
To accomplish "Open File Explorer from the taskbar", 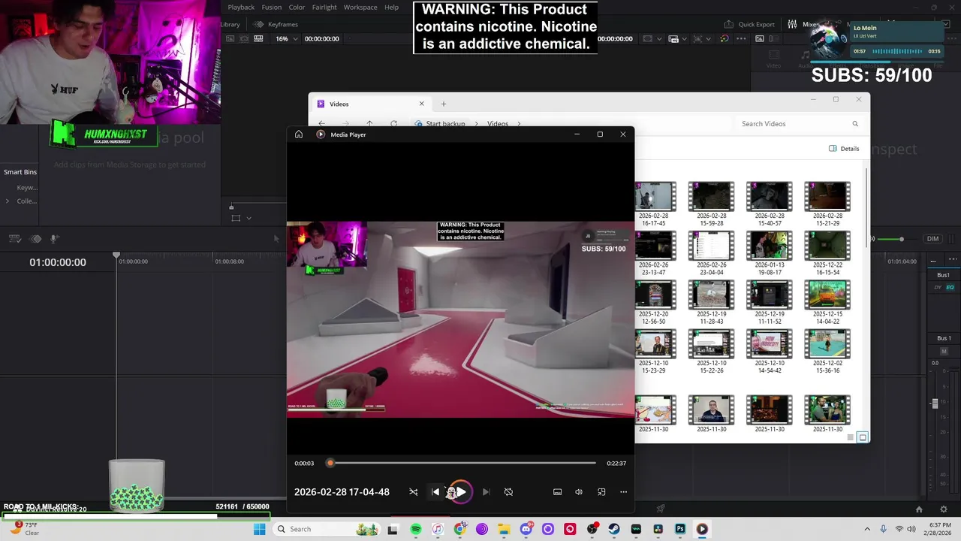I will [504, 529].
